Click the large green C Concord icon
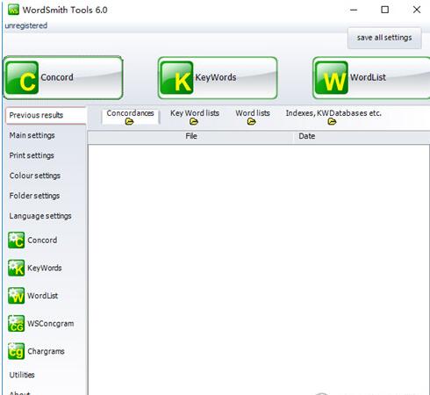 pyautogui.click(x=22, y=78)
